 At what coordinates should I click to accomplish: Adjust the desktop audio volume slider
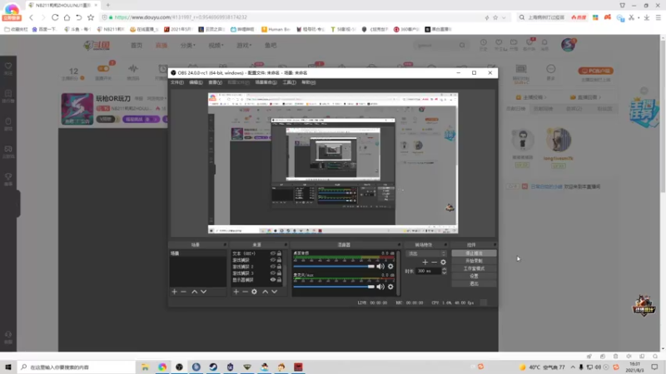tap(334, 266)
